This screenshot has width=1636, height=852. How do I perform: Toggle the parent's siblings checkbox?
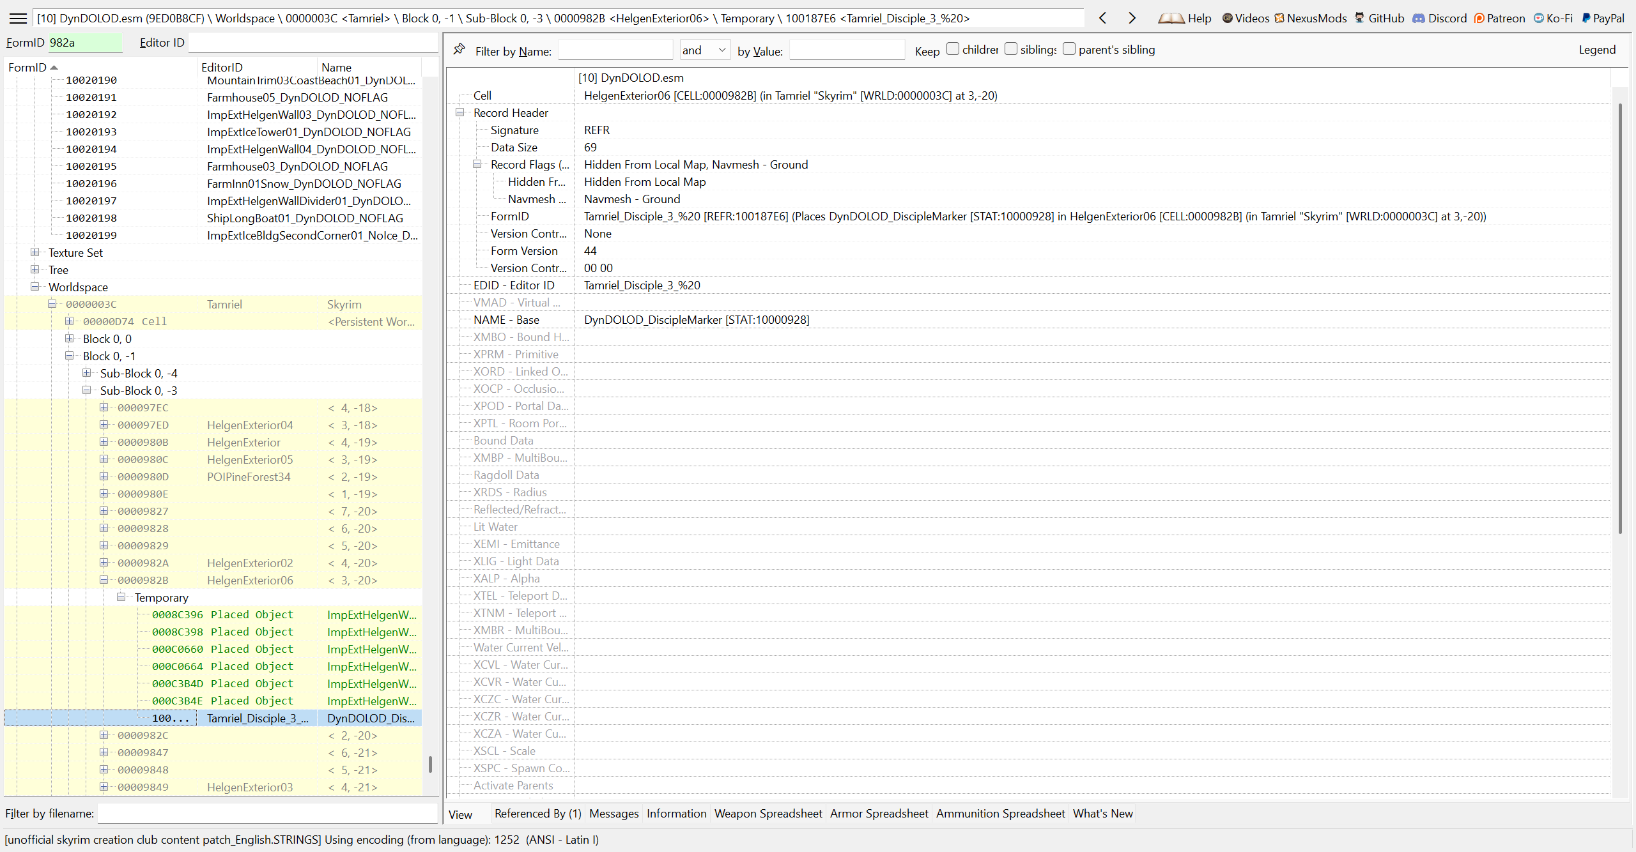pyautogui.click(x=1069, y=49)
